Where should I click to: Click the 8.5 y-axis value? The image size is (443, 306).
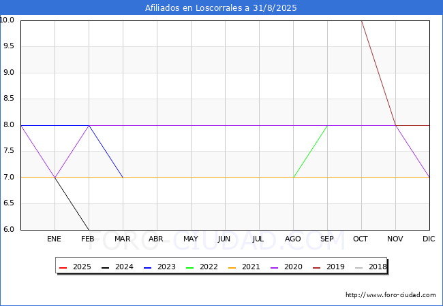point(9,99)
